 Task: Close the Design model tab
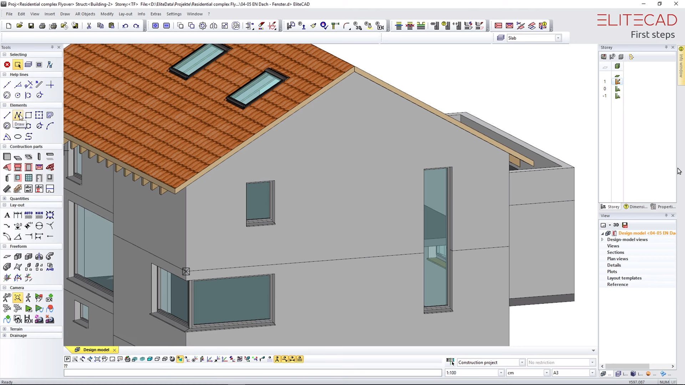pyautogui.click(x=115, y=350)
